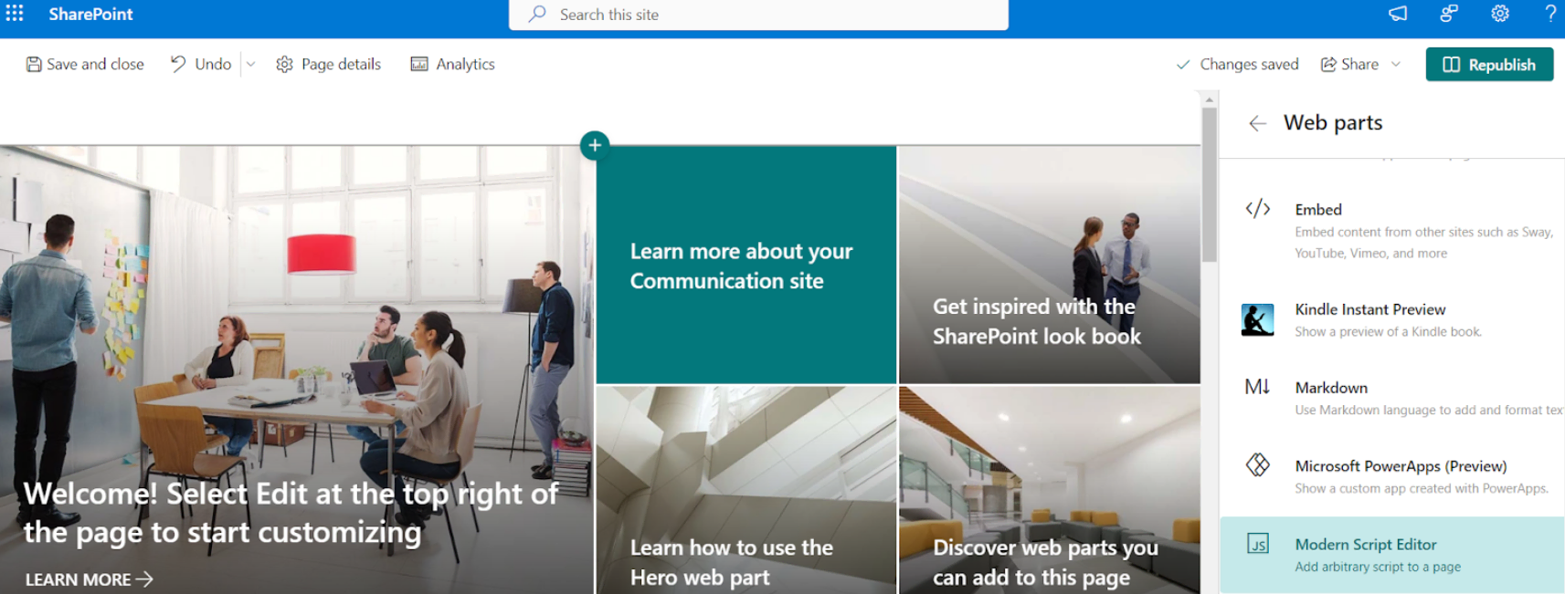Select the Modern Script Editor web part
1565x594 pixels.
tap(1392, 555)
